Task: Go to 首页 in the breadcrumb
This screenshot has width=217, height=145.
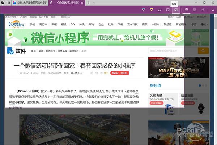Action: tap(33, 51)
